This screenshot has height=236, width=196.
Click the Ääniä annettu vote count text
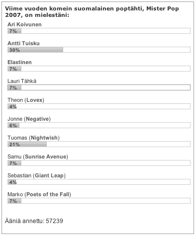(34, 221)
